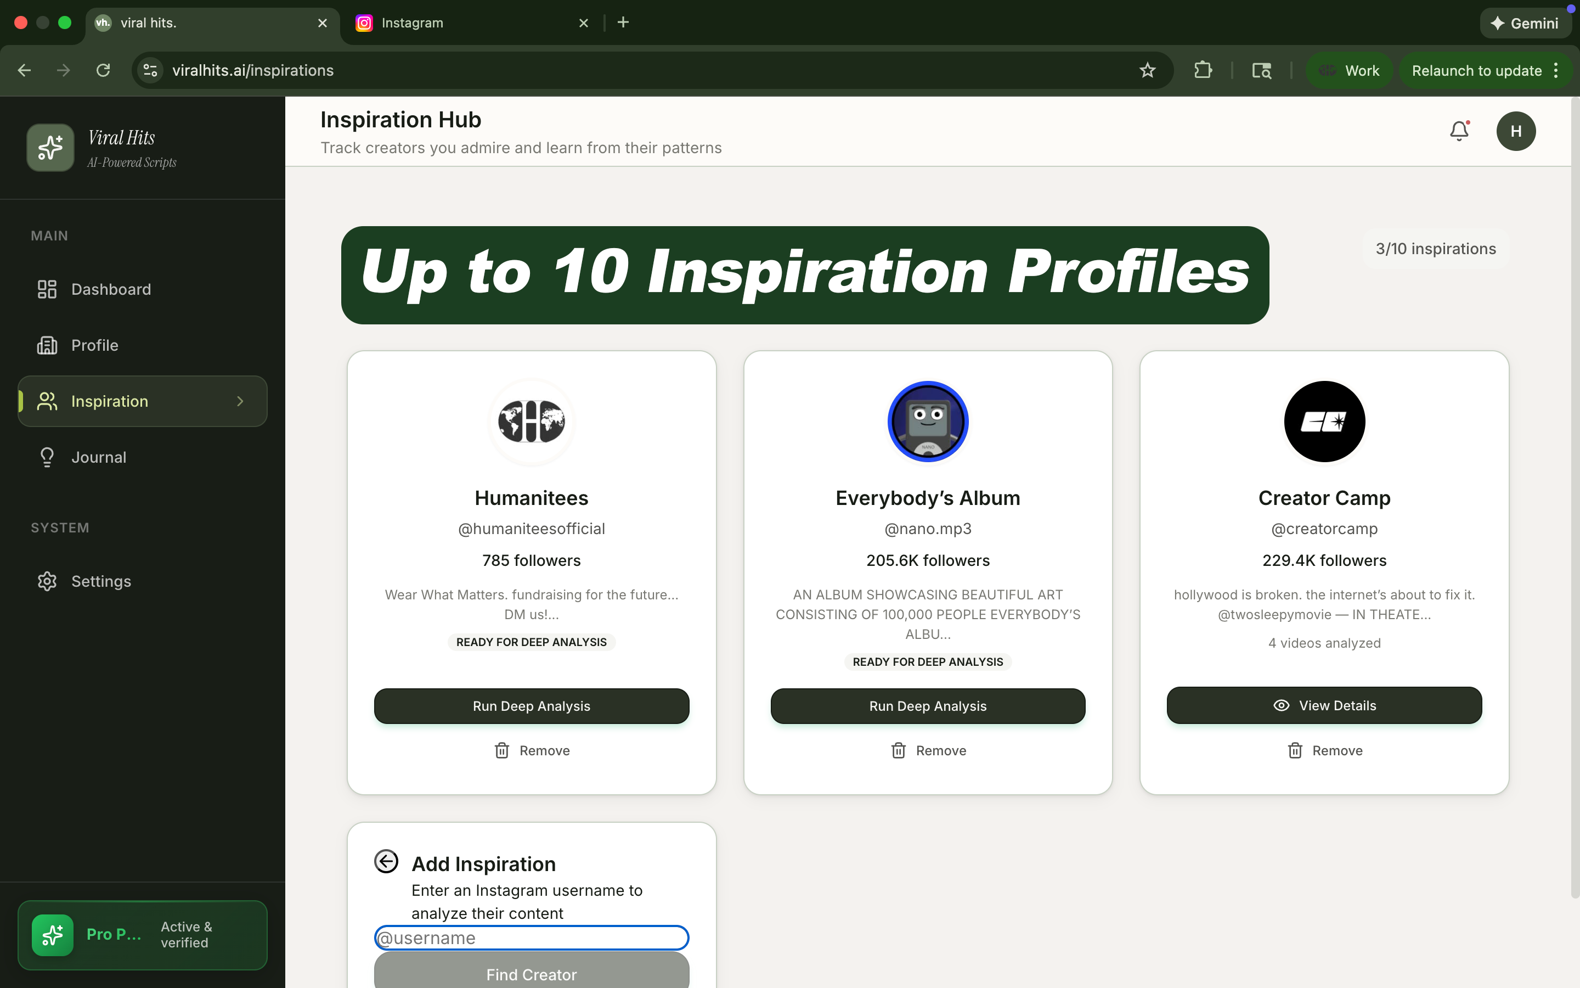Open Chrome's three-dot menu

[x=1556, y=70]
